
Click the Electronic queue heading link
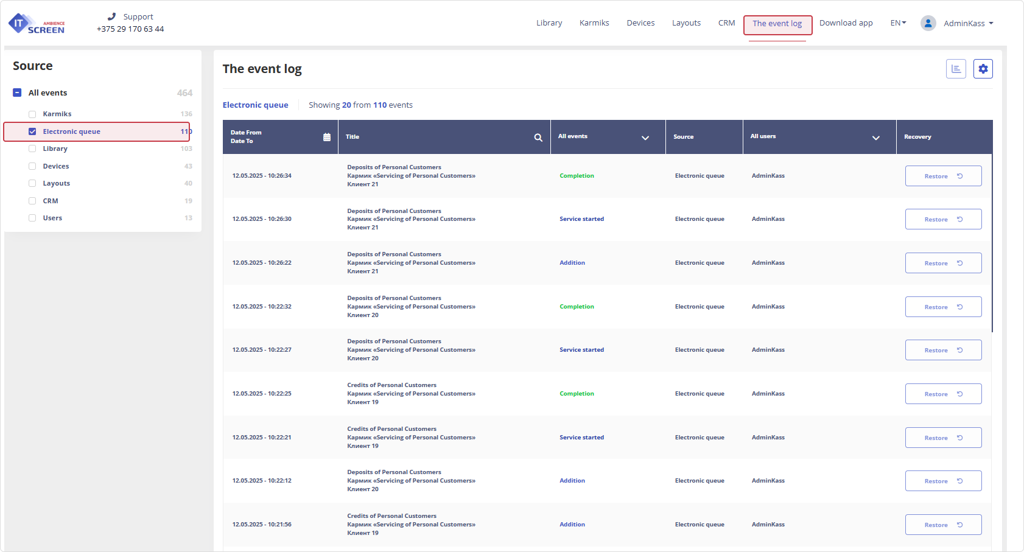(255, 105)
